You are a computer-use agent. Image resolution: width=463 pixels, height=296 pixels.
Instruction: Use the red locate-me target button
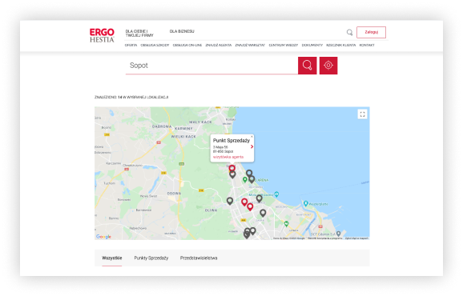tap(328, 66)
